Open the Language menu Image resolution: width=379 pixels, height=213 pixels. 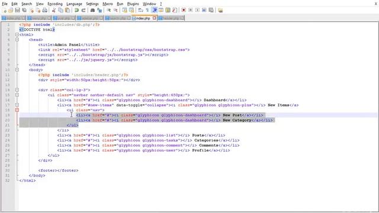click(74, 4)
